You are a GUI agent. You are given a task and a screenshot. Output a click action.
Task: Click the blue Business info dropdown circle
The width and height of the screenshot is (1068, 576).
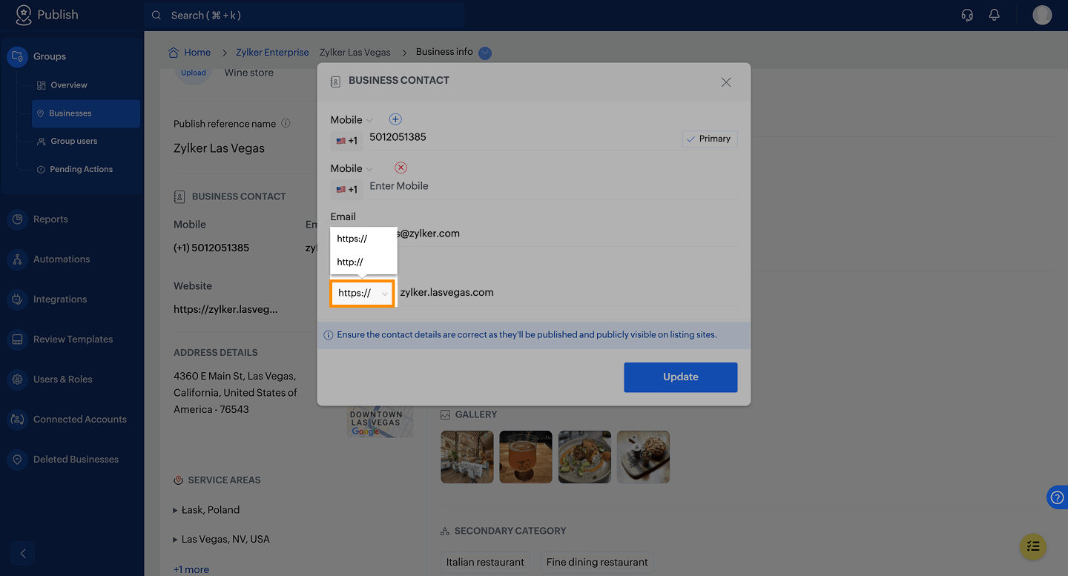click(x=485, y=53)
